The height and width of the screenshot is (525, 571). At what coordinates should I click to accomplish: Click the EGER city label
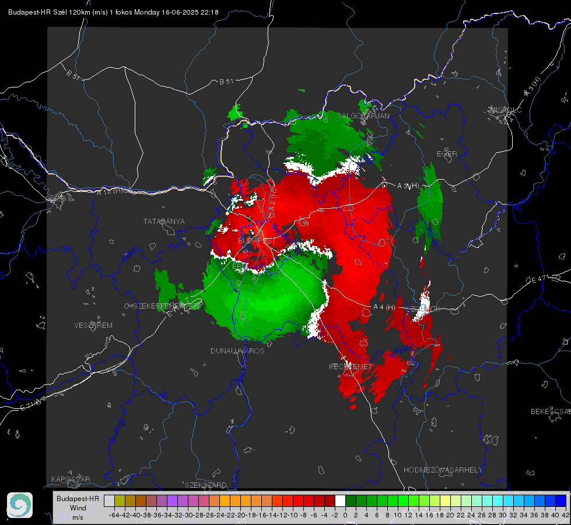(447, 154)
